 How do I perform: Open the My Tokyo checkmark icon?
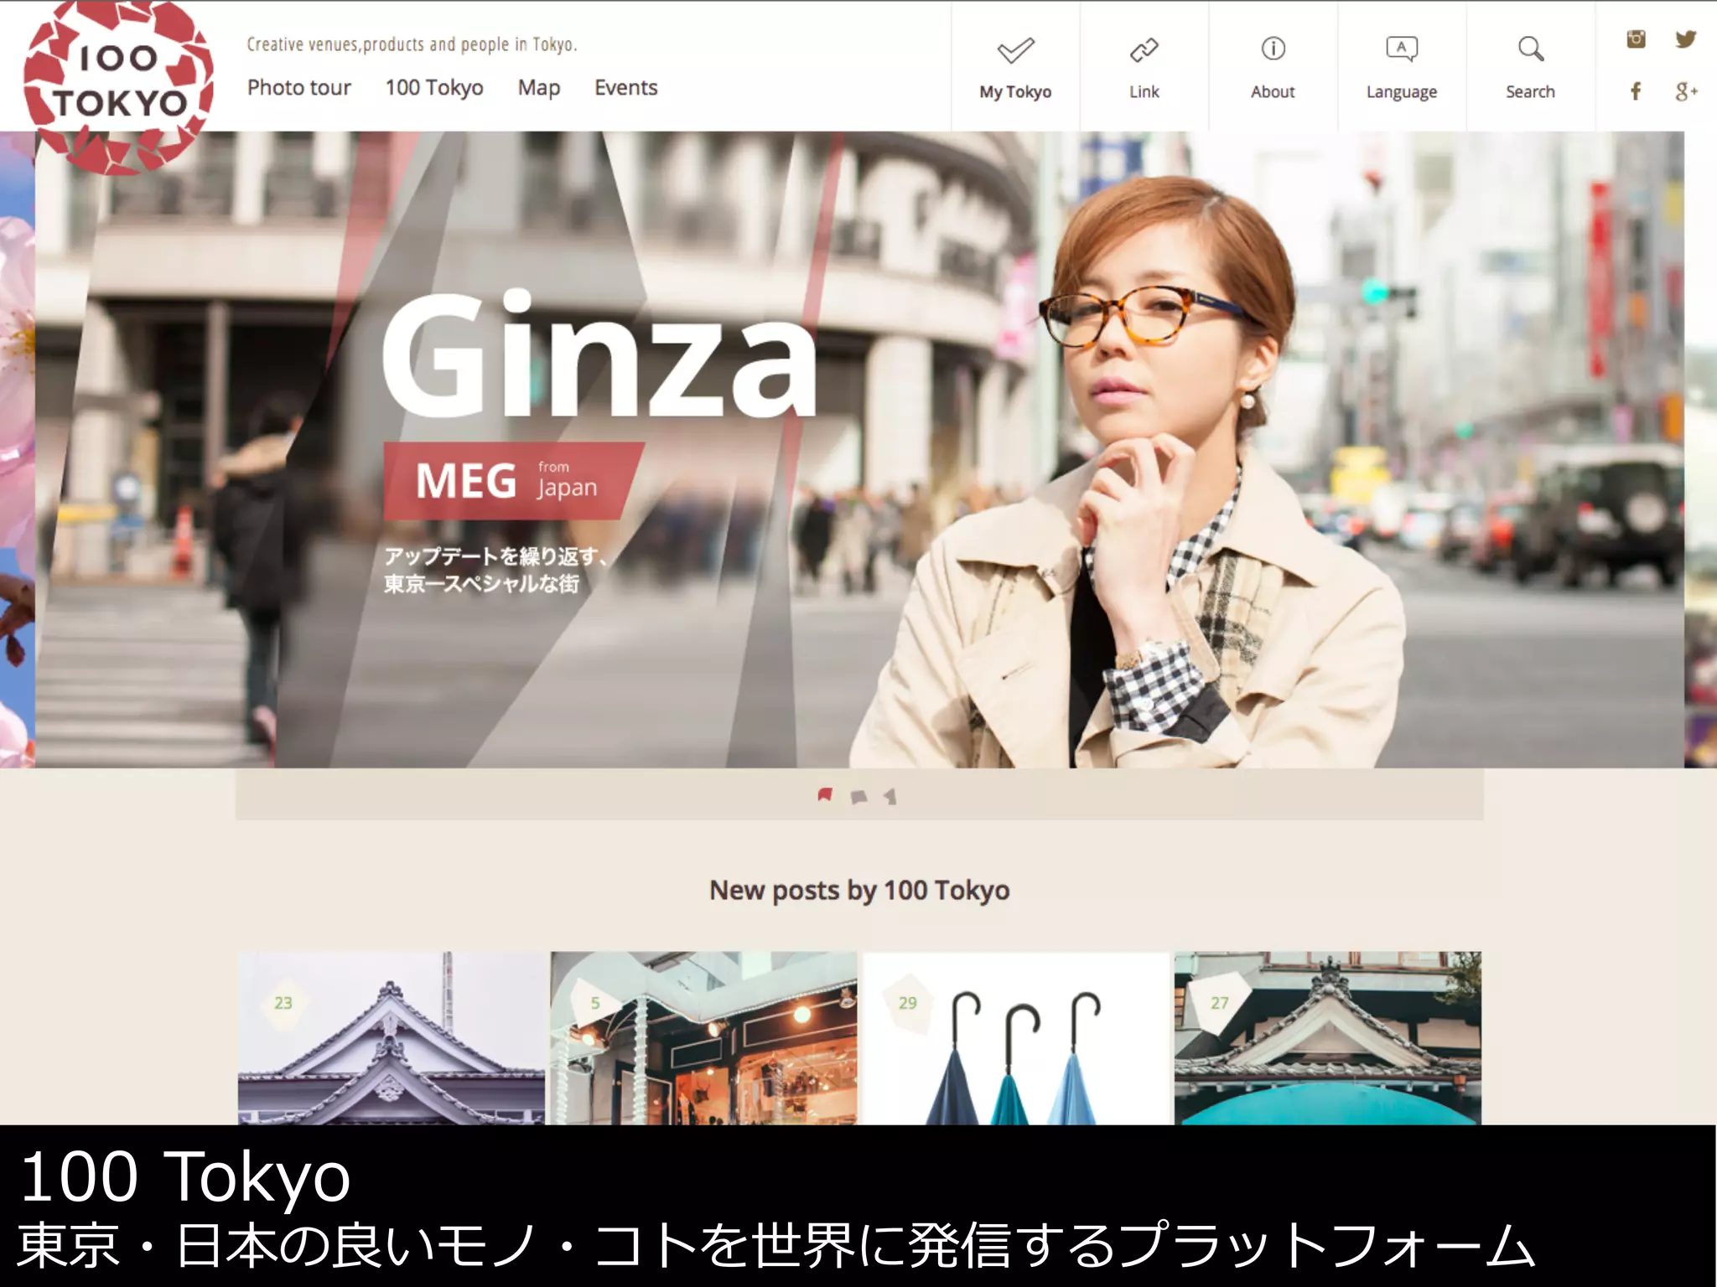pyautogui.click(x=1015, y=50)
